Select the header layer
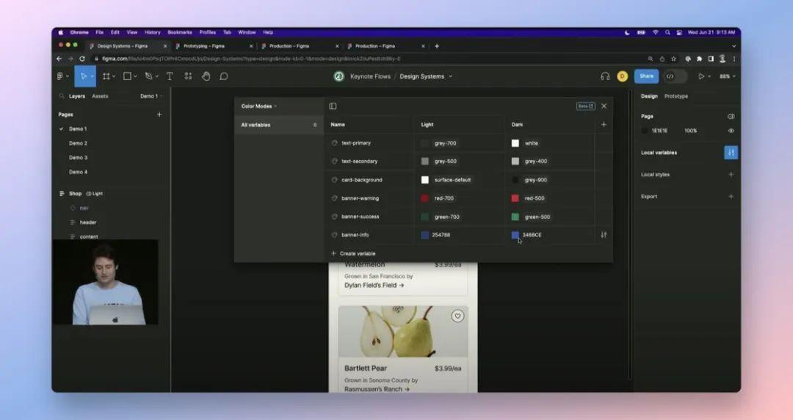Viewport: 793px width, 420px height. pos(88,222)
